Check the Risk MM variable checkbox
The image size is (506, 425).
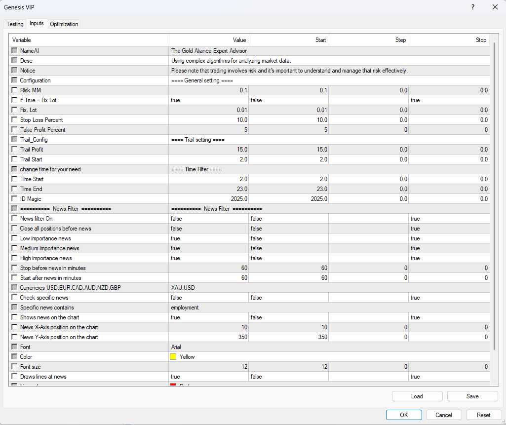click(14, 90)
